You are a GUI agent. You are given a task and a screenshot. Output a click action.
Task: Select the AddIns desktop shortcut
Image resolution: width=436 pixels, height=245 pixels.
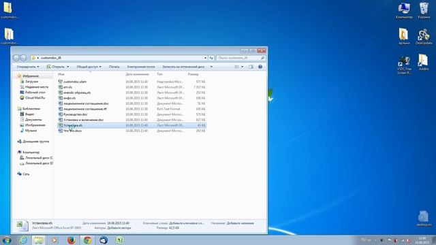(x=424, y=62)
